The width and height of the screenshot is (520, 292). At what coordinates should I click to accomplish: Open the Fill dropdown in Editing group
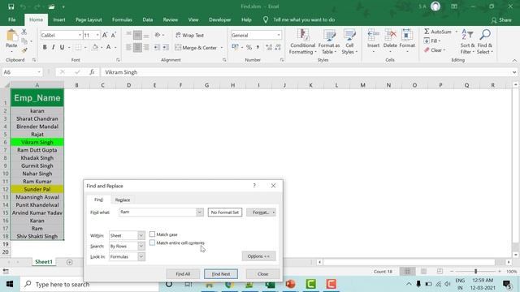pos(432,41)
